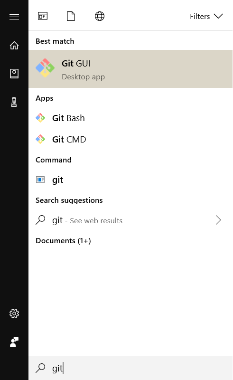Open Settings gear in the sidebar
233x380 pixels.
coord(14,313)
